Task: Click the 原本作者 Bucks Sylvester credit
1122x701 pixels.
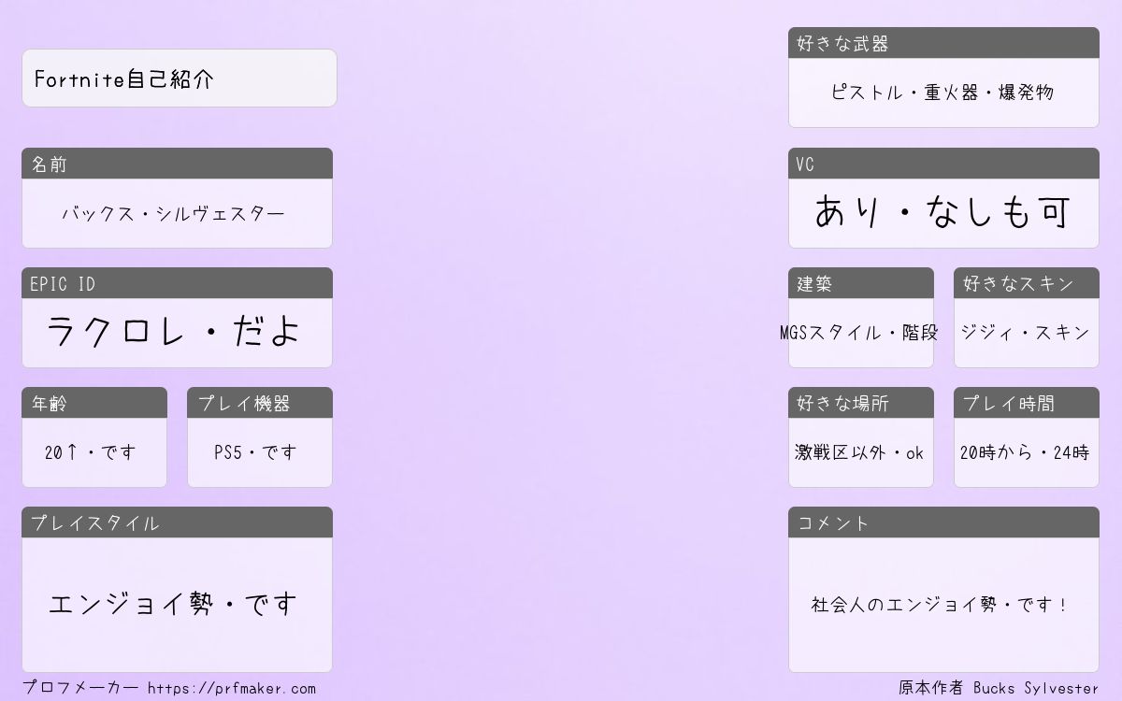Action: [x=999, y=689]
